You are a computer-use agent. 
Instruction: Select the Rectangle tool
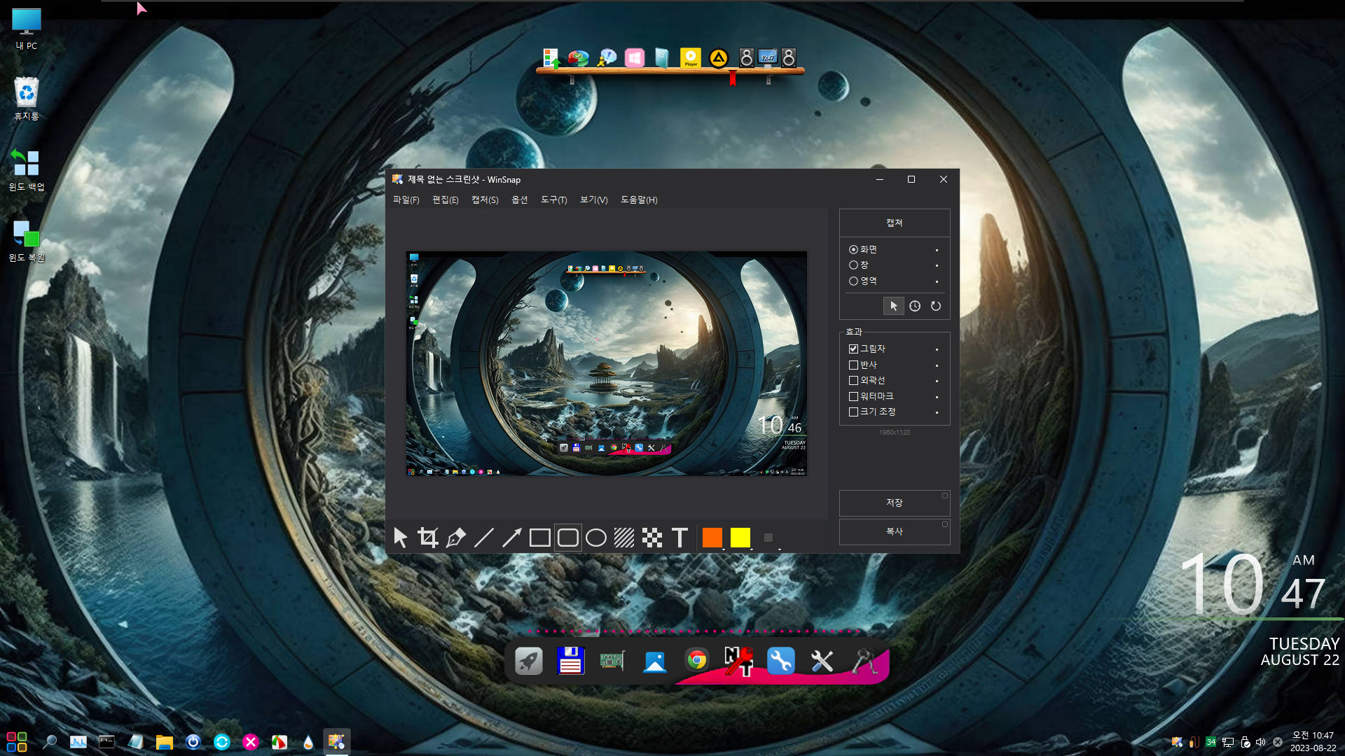tap(540, 538)
